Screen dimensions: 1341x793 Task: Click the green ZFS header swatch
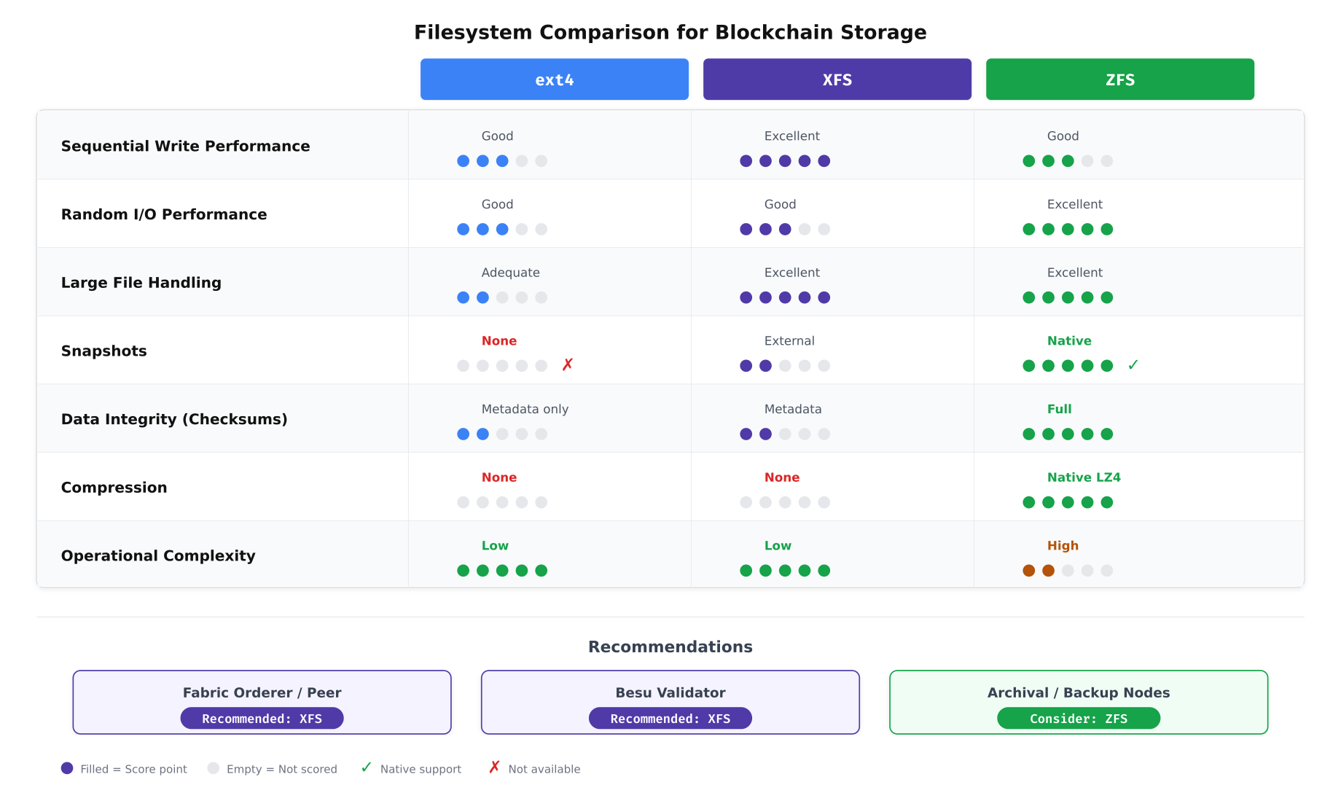[x=1119, y=79]
